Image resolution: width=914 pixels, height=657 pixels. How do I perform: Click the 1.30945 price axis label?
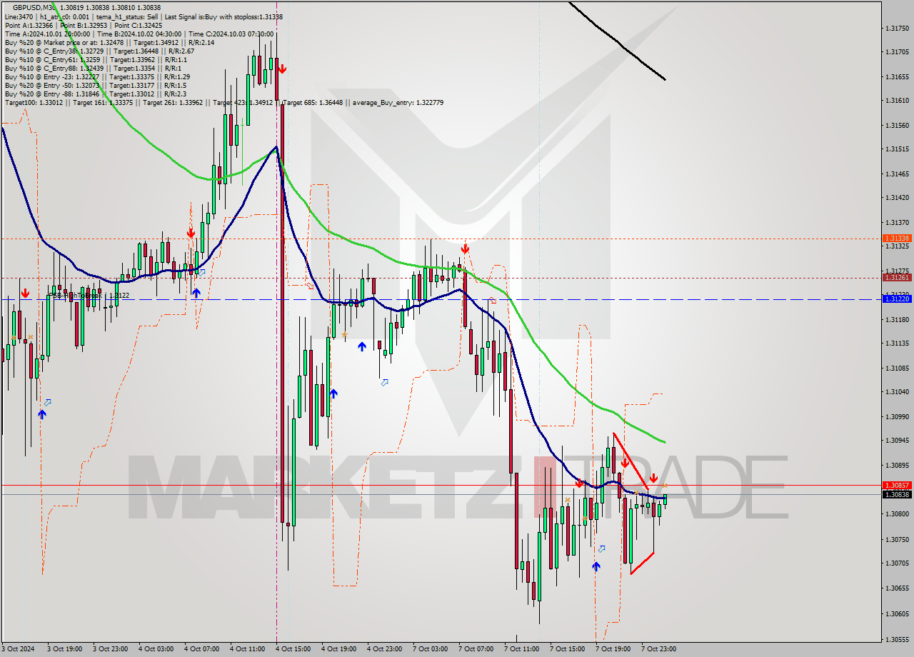pos(897,441)
